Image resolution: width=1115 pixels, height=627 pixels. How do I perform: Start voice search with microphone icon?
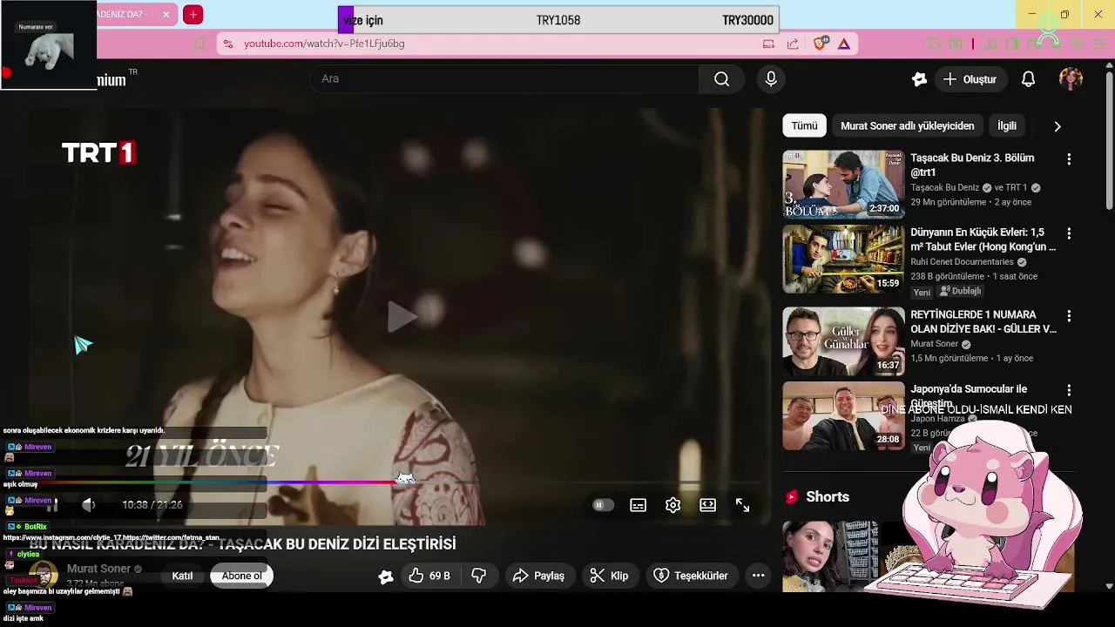point(771,79)
